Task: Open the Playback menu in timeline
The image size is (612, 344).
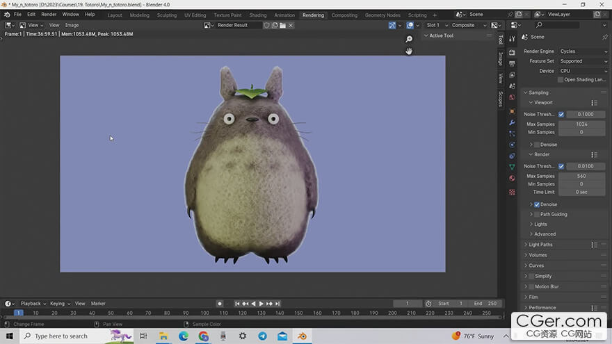Action: [33, 304]
